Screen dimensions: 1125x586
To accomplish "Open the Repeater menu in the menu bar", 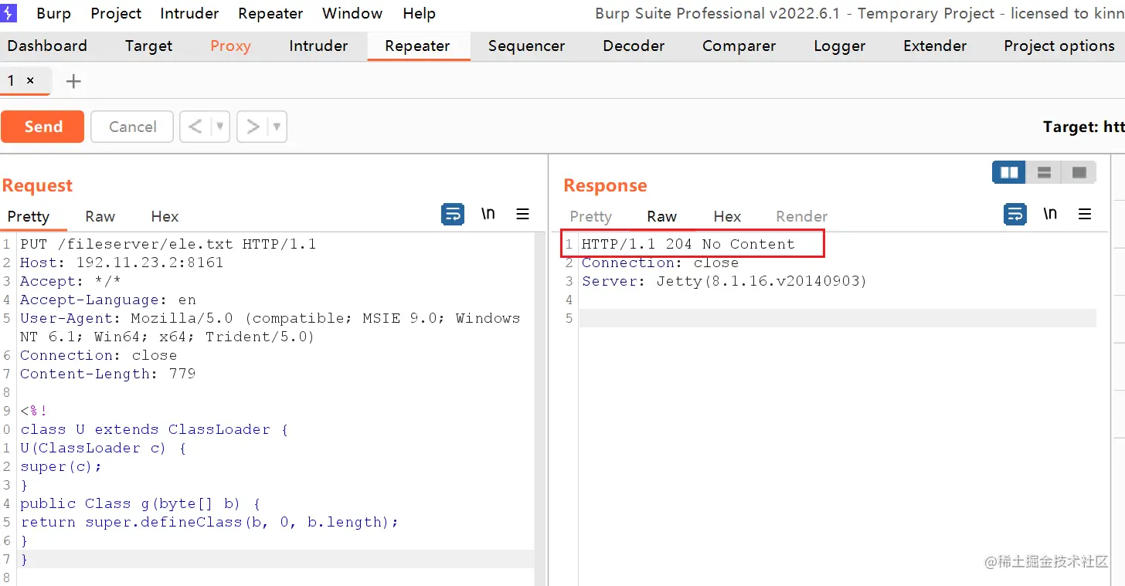I will [270, 13].
